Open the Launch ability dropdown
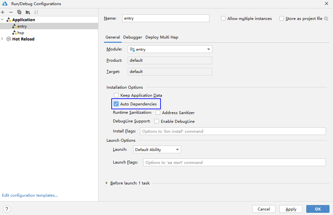Viewport: 333px width, 215px height. pos(177,149)
